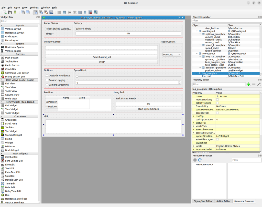
Task: Click the X Position Value table cell
Action: coord(82,102)
